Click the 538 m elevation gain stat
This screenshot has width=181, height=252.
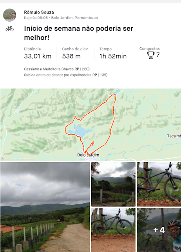[71, 56]
